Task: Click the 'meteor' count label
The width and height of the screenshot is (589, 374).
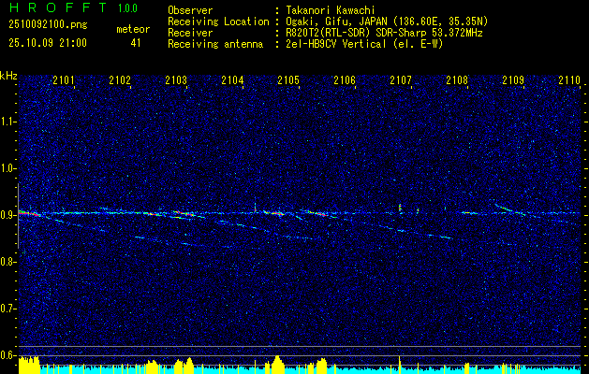Action: [x=133, y=29]
